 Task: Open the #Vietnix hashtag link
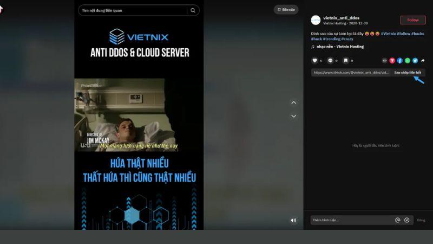[388, 34]
